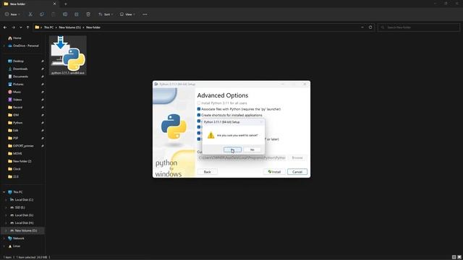This screenshot has height=260, width=463.
Task: Switch to details view icon in status bar
Action: (x=454, y=257)
